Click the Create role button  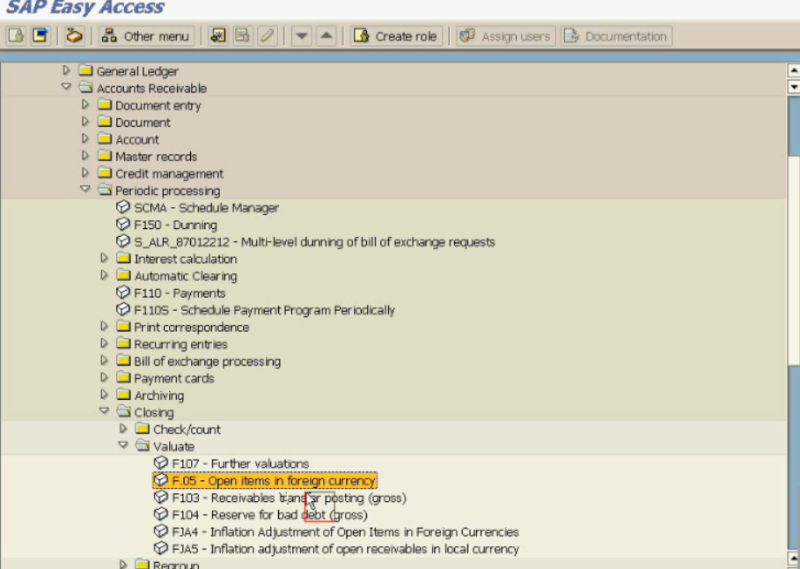tap(396, 36)
